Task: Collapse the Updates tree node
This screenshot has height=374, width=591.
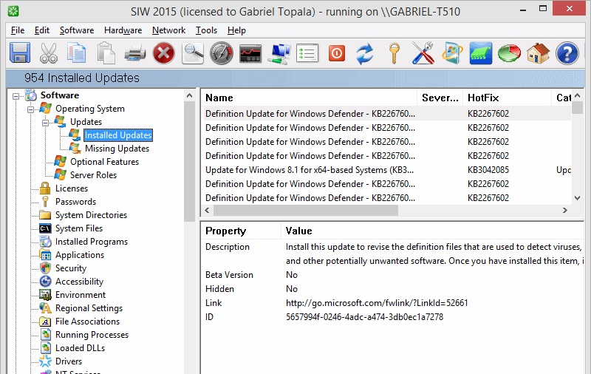Action: click(45, 123)
